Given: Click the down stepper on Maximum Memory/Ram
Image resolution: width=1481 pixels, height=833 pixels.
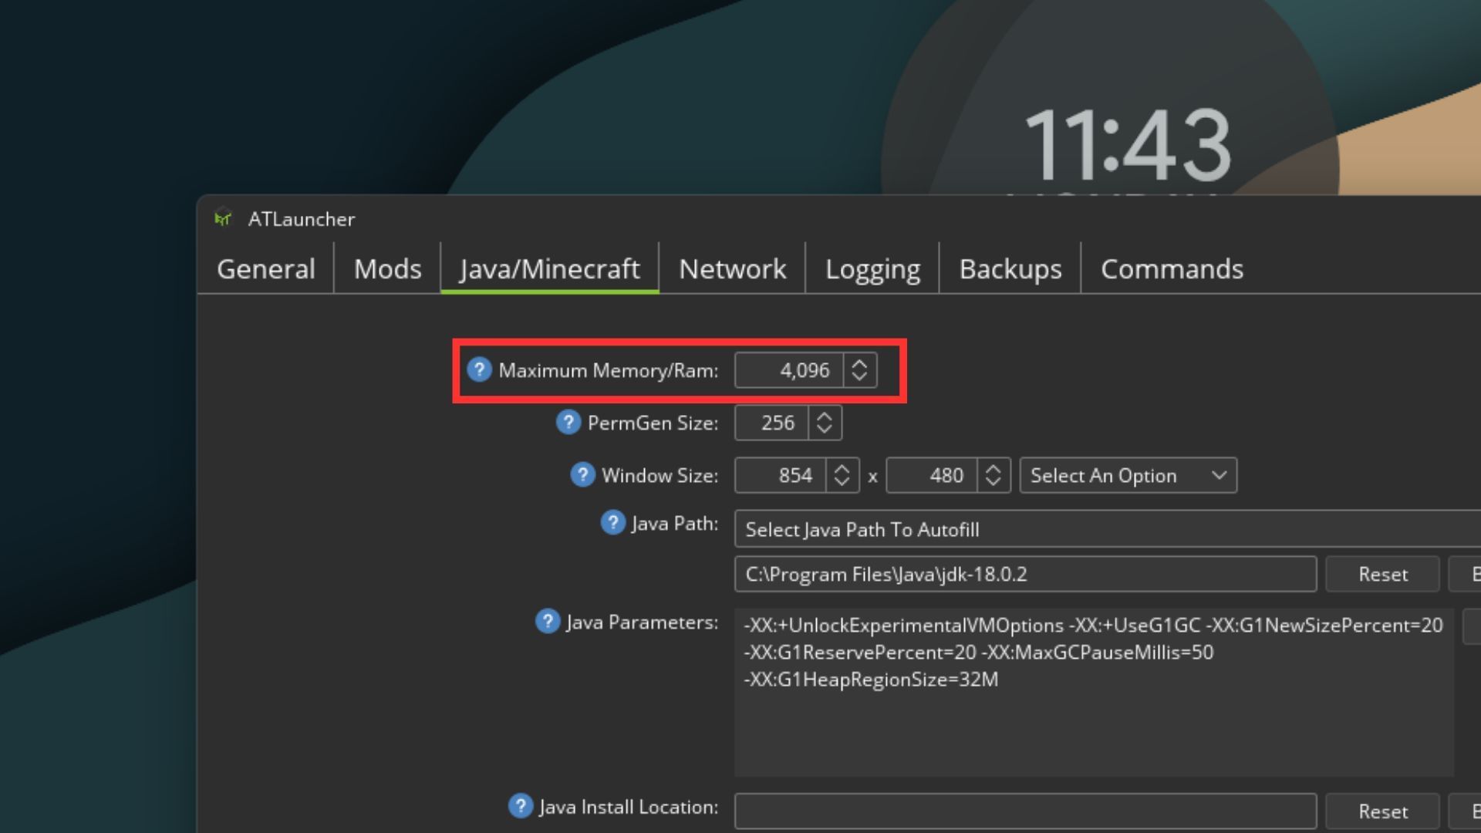Looking at the screenshot, I should click(861, 377).
